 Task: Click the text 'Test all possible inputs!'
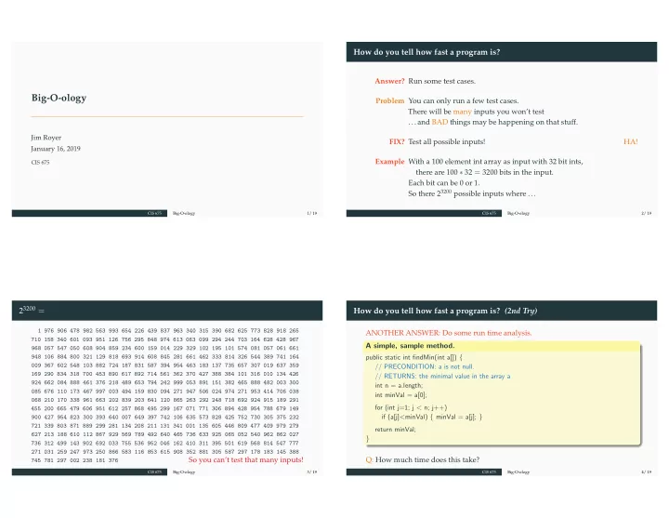447,141
